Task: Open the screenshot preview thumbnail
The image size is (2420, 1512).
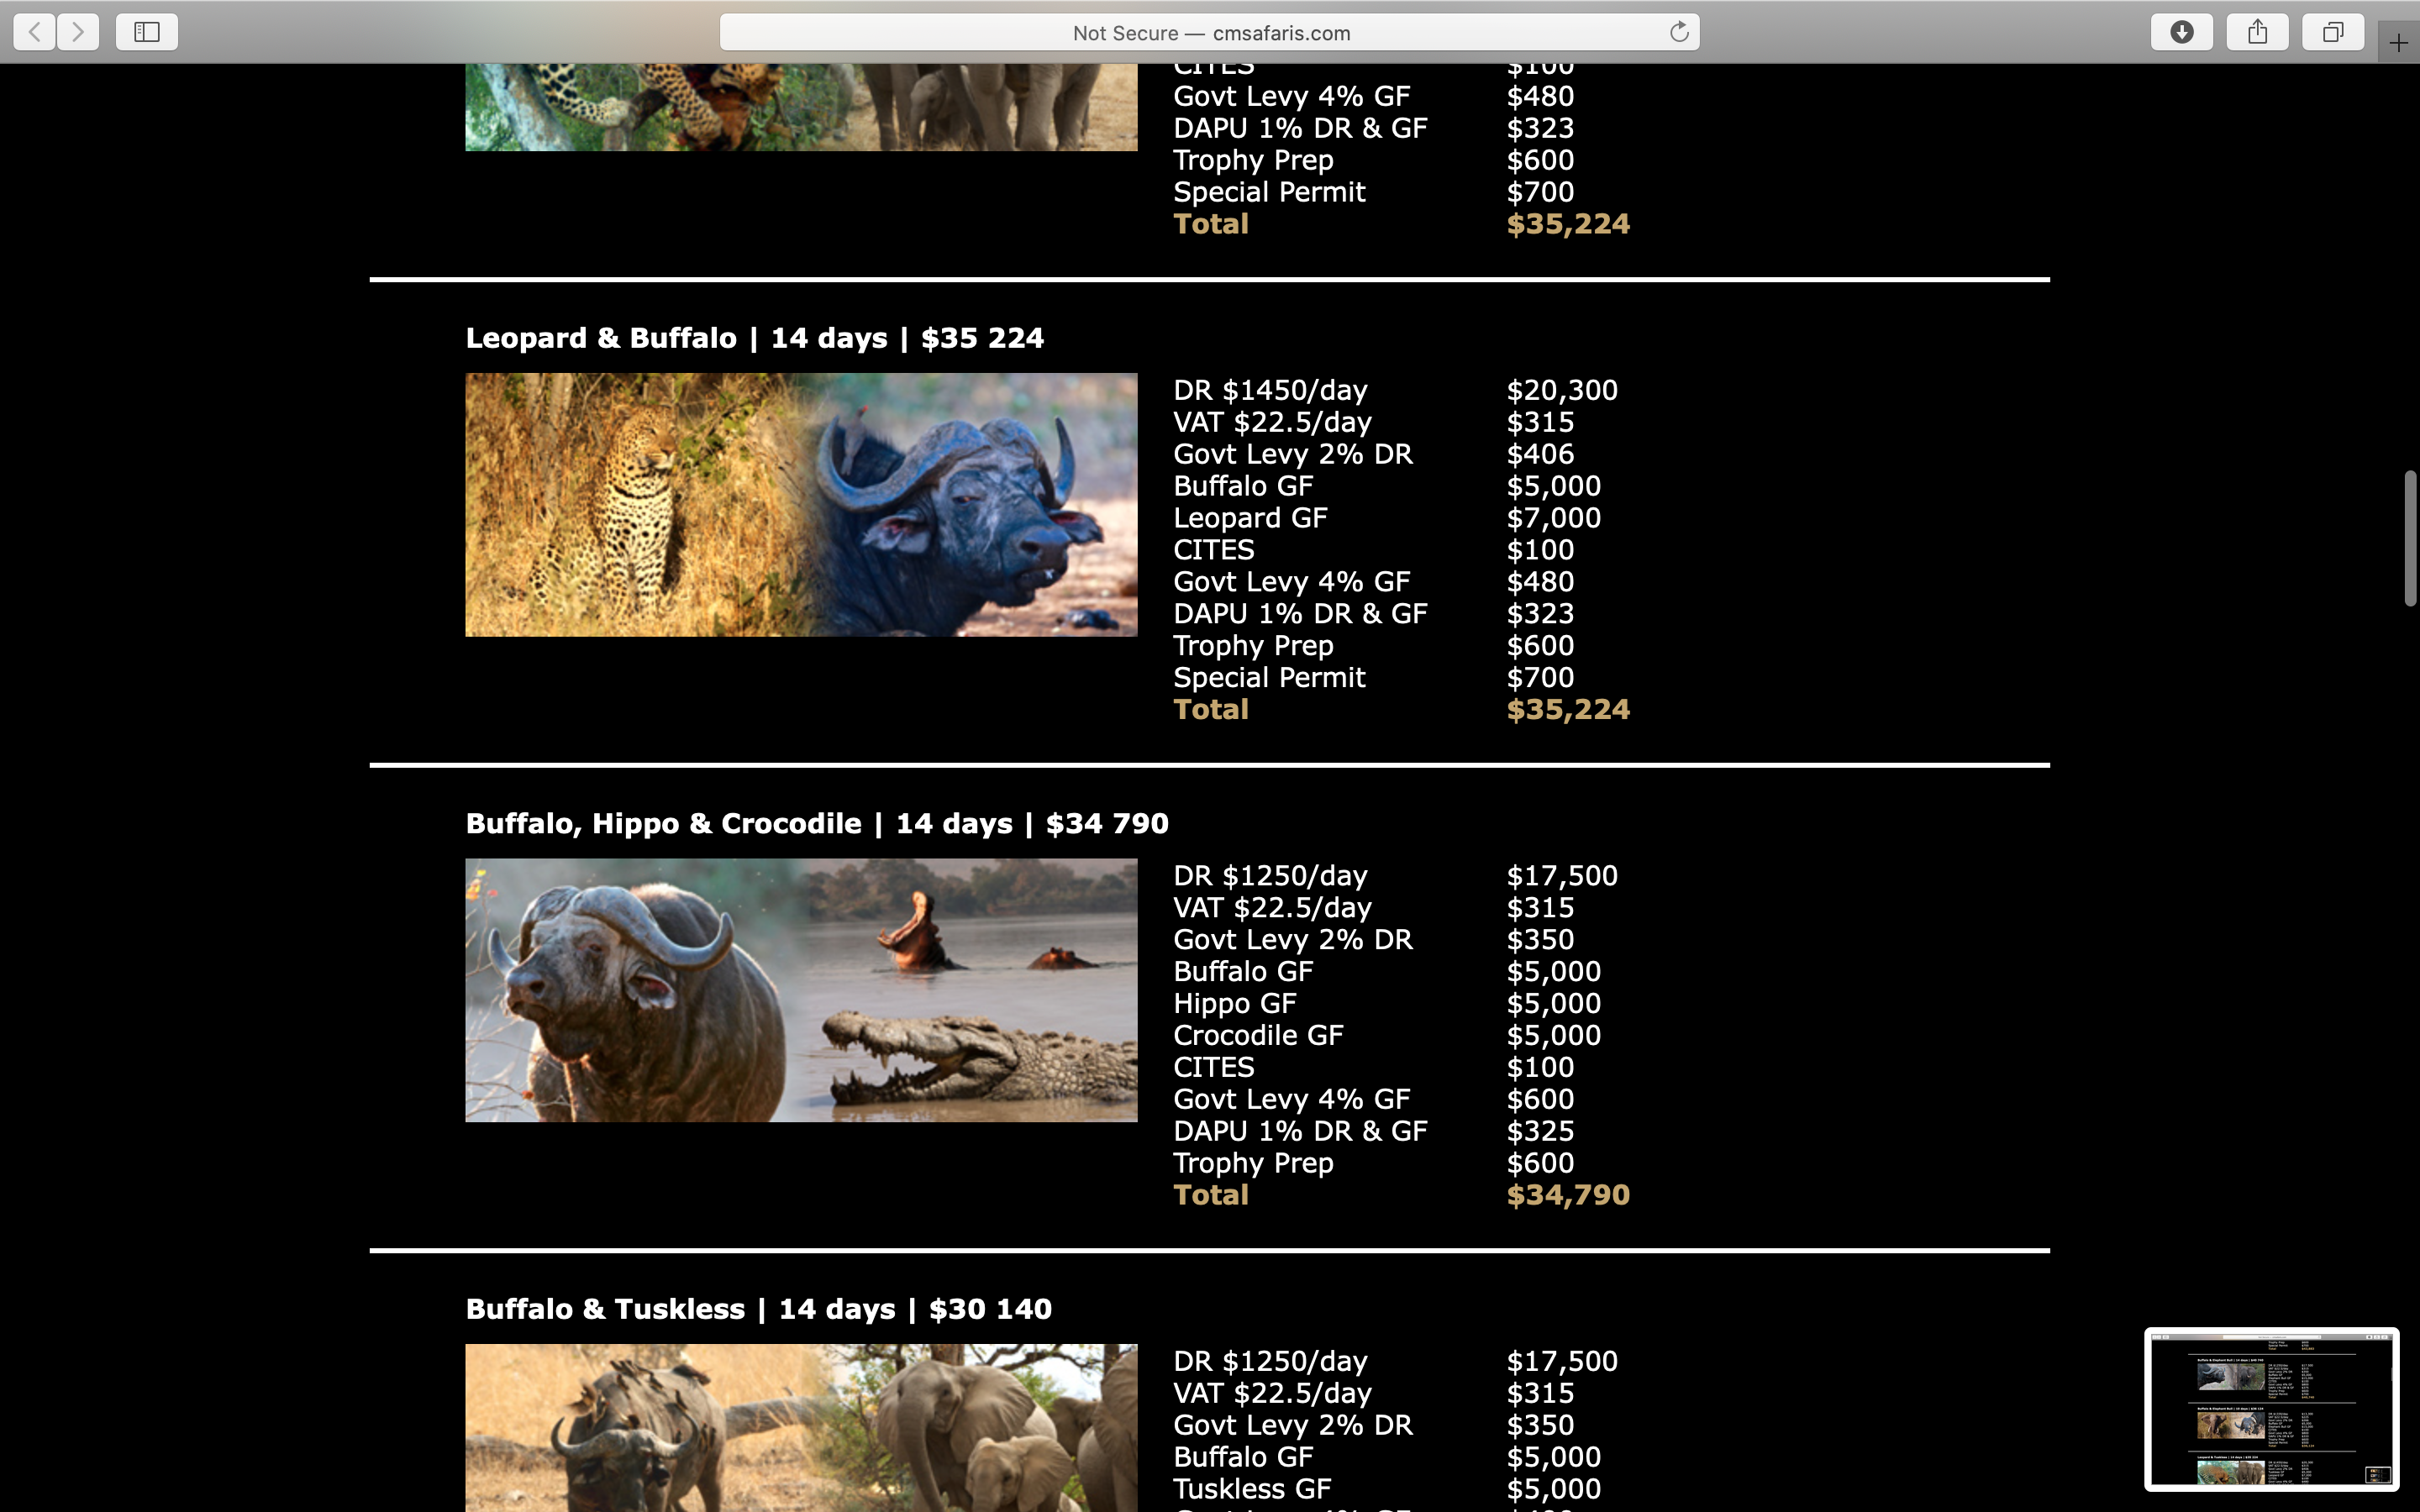Action: pos(2271,1409)
